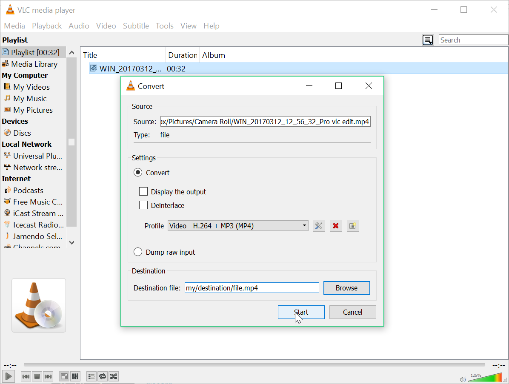Click the Play button in playback controls
Viewport: 509px width, 384px height.
[x=9, y=376]
